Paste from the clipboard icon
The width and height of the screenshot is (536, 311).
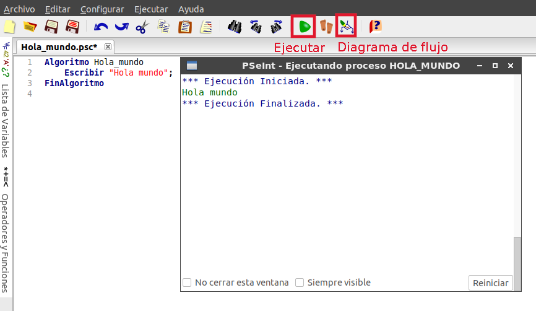pos(185,27)
